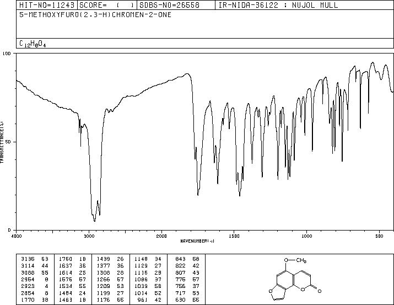Click the HIT-NO=11243 header field
The image size is (394, 305).
(47, 5)
